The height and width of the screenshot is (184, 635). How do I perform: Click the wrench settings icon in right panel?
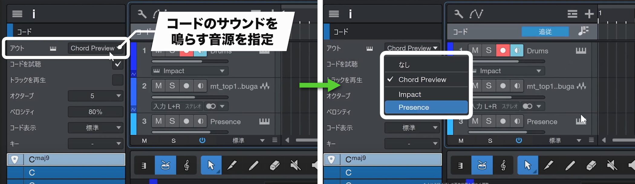[x=458, y=14]
